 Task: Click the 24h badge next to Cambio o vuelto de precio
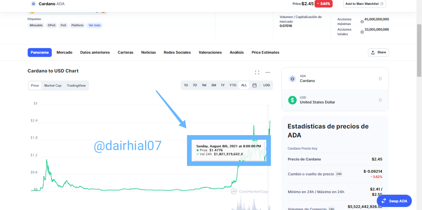click(339, 174)
